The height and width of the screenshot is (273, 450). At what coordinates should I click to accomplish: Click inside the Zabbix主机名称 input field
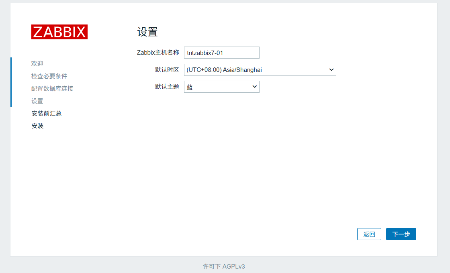[x=221, y=52]
